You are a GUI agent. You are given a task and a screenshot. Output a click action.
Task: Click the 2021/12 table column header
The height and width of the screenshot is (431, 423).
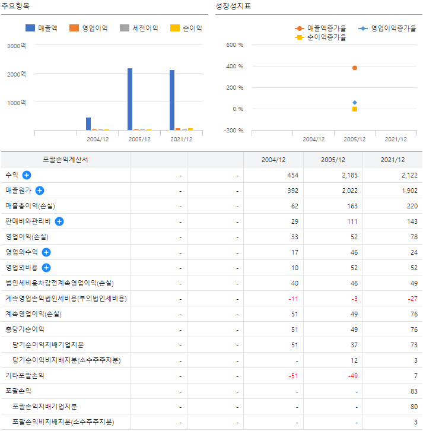tap(393, 160)
